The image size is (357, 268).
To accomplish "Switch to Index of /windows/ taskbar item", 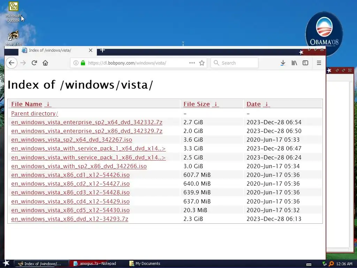I will [x=41, y=264].
